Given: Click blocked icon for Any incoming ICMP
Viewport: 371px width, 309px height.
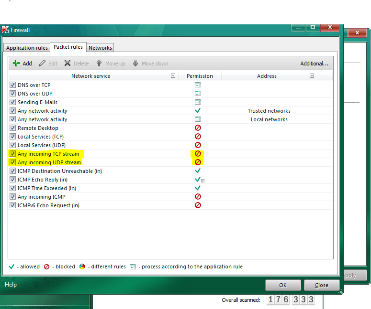Looking at the screenshot, I should tap(198, 197).
